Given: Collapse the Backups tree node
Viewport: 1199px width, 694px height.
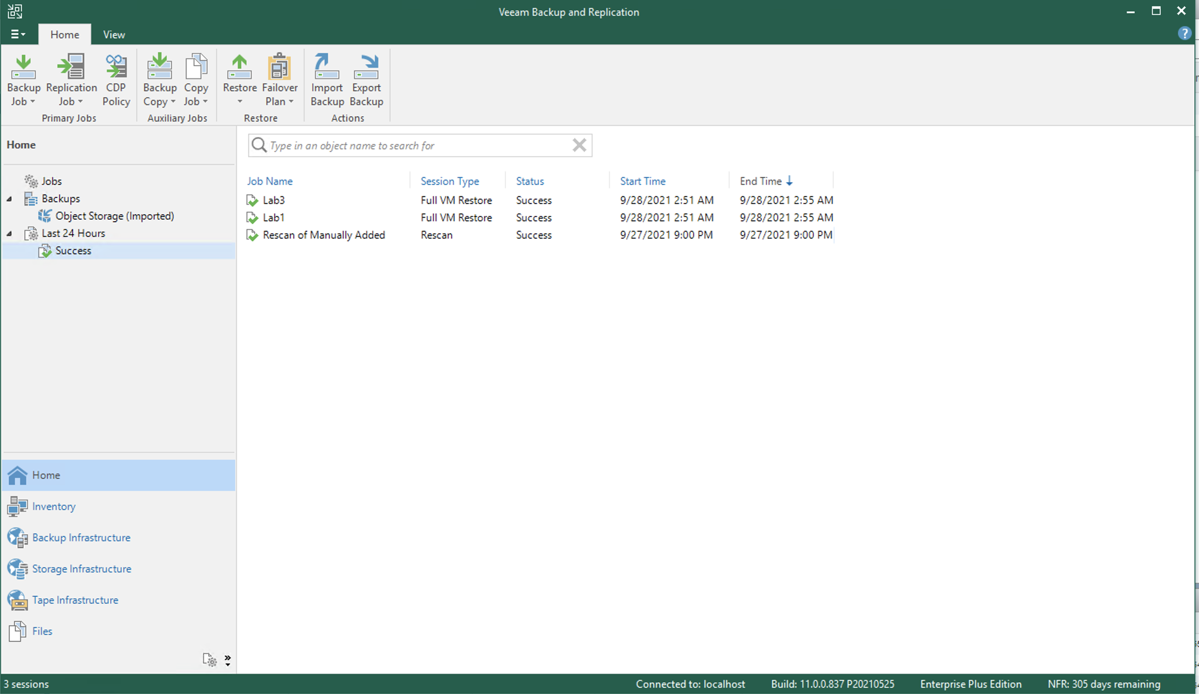Looking at the screenshot, I should click(x=9, y=199).
